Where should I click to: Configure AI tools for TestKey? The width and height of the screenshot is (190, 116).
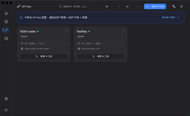(101, 56)
